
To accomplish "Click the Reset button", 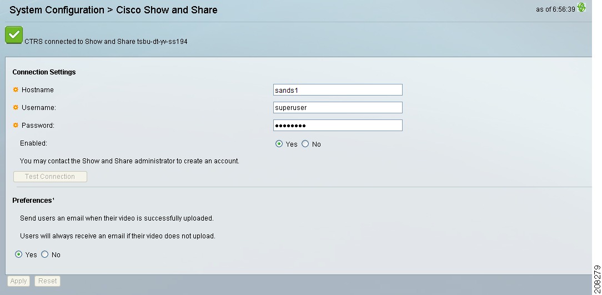I will (48, 281).
